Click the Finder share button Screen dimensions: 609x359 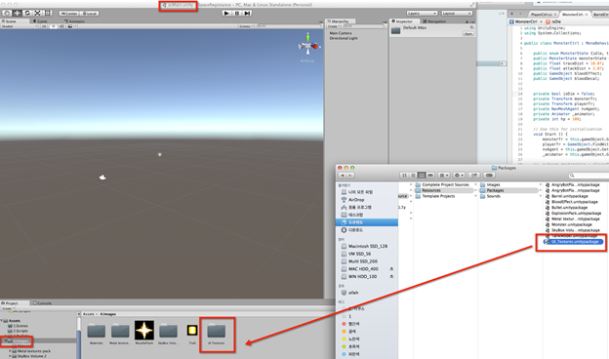coord(473,176)
